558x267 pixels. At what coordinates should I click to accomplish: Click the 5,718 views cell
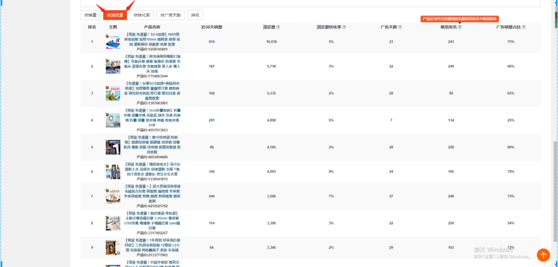coord(271,66)
